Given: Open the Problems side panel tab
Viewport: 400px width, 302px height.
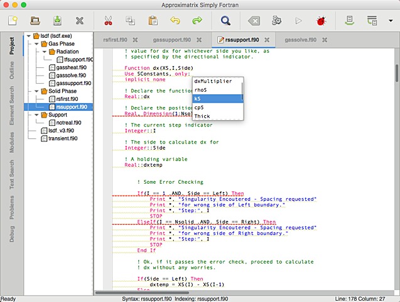Looking at the screenshot, I should [x=12, y=207].
